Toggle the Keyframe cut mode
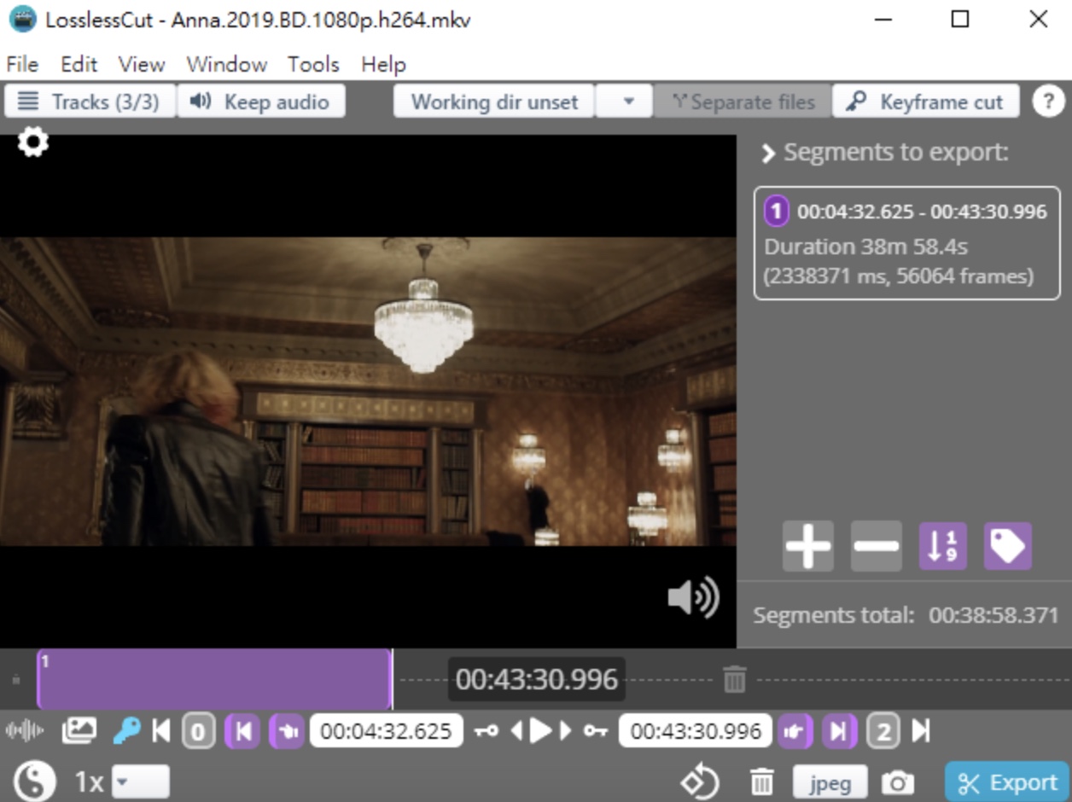The width and height of the screenshot is (1072, 802). [926, 102]
